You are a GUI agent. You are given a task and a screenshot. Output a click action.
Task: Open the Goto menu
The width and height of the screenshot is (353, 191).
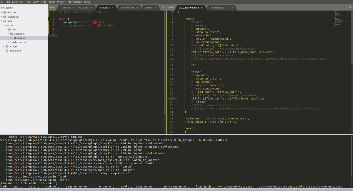pos(44,2)
